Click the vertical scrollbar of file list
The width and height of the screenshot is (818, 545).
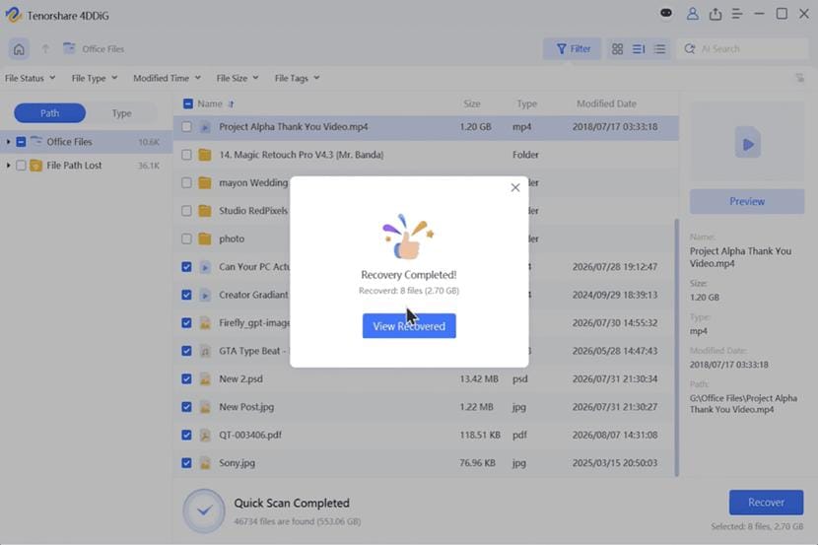pos(677,347)
